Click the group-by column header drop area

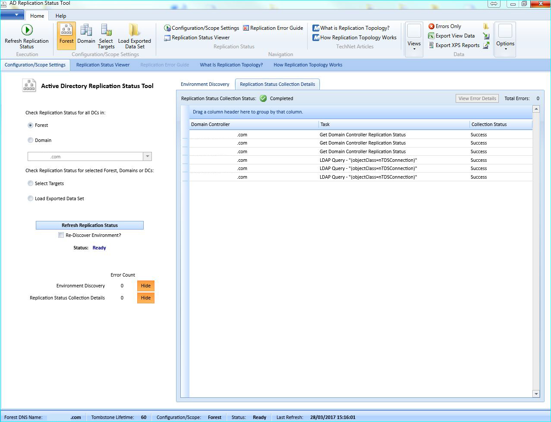pos(360,112)
